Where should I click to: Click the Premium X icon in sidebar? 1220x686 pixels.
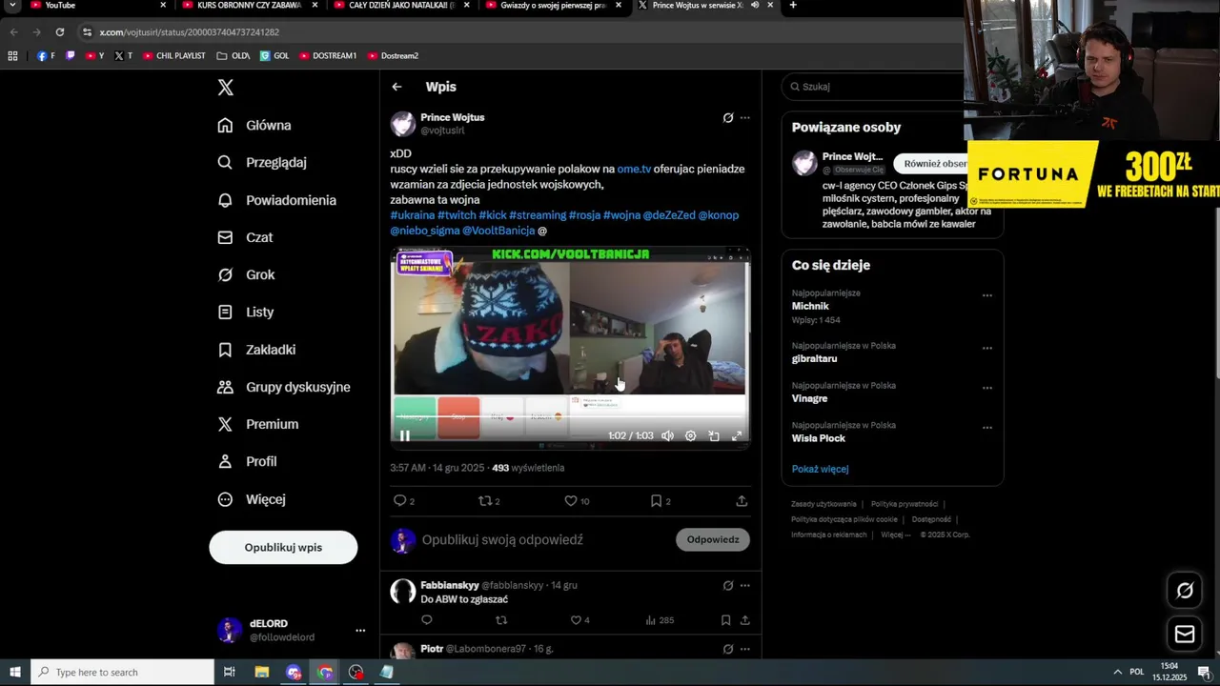tap(225, 424)
